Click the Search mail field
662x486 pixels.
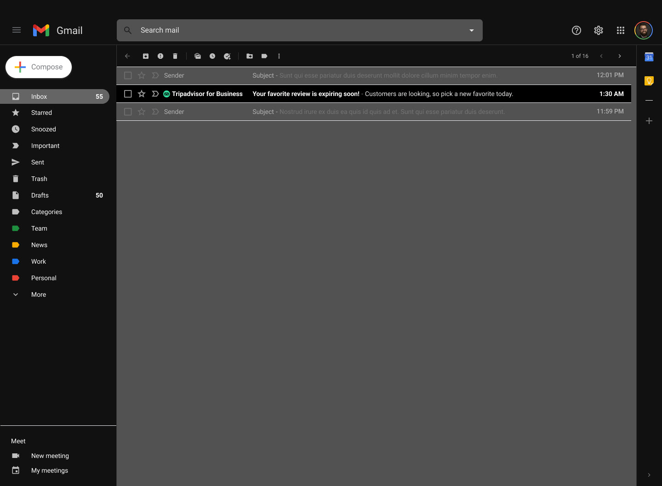(299, 30)
